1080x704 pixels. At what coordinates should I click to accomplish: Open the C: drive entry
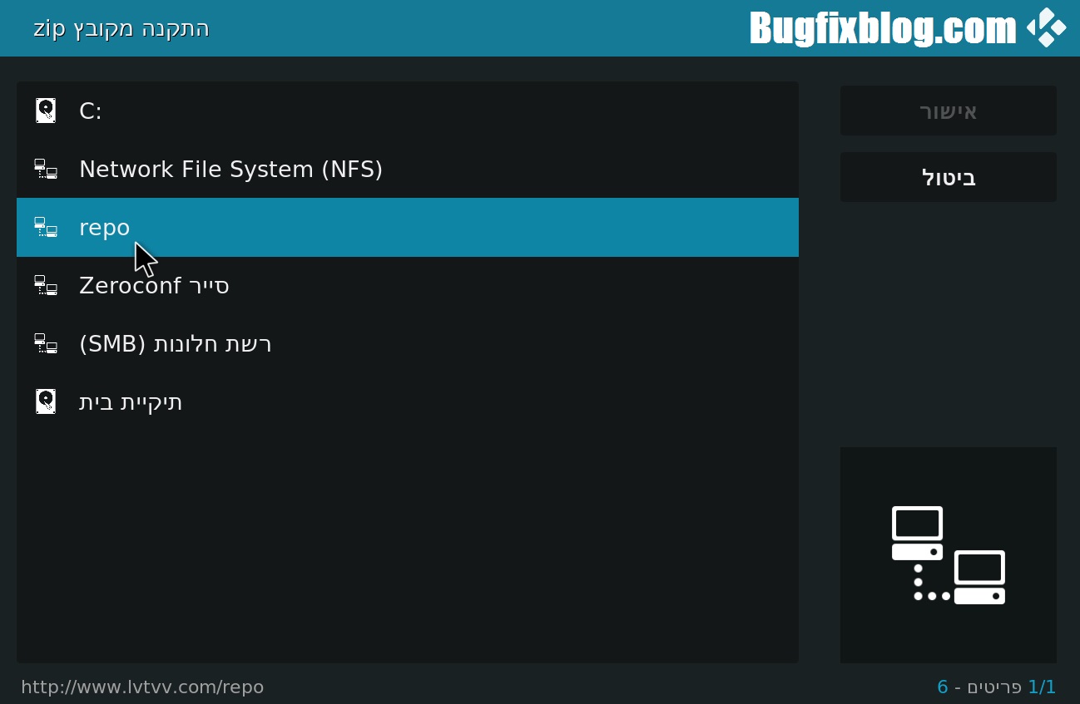pos(90,111)
